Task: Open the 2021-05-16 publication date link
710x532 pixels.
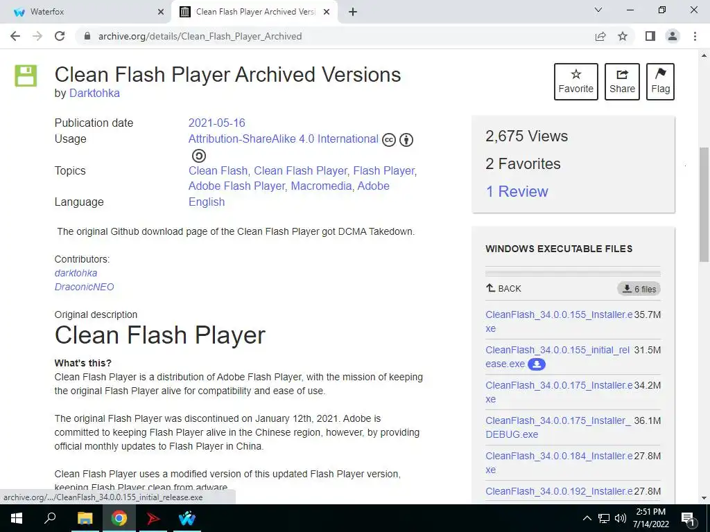Action: [216, 123]
